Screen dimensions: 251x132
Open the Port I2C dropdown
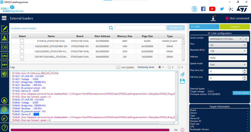tap(228, 45)
